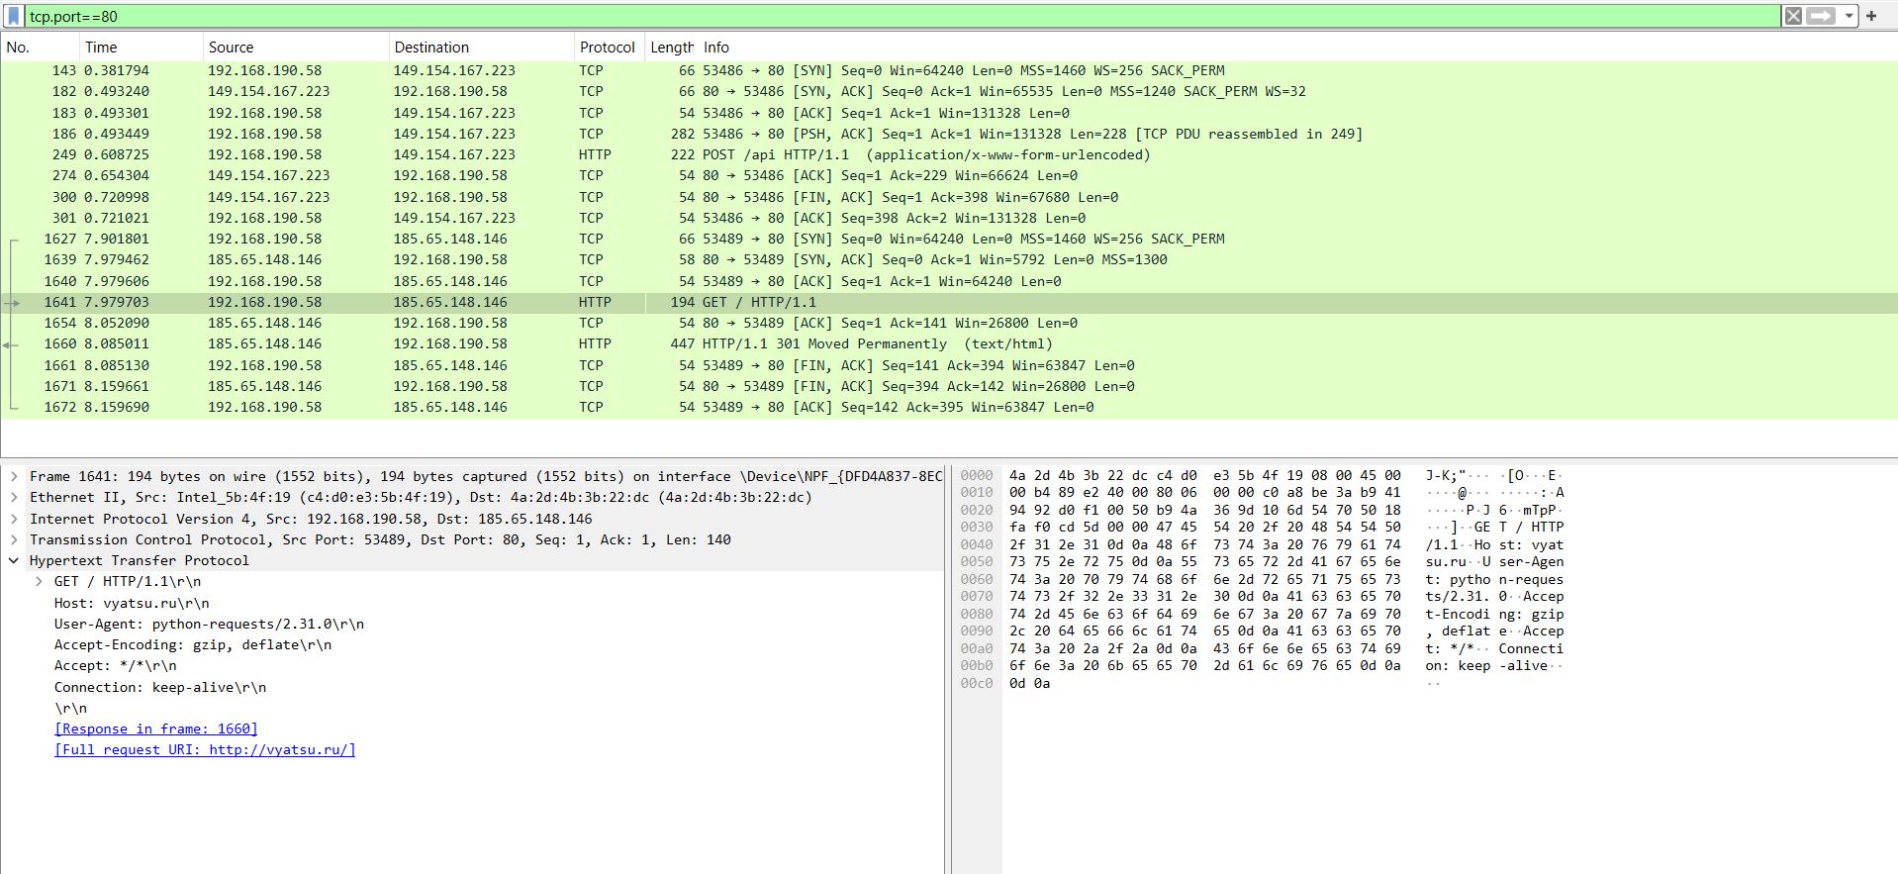Collapse the Hypertext Transfer Protocol section
Viewport: 1898px width, 874px height.
[14, 560]
